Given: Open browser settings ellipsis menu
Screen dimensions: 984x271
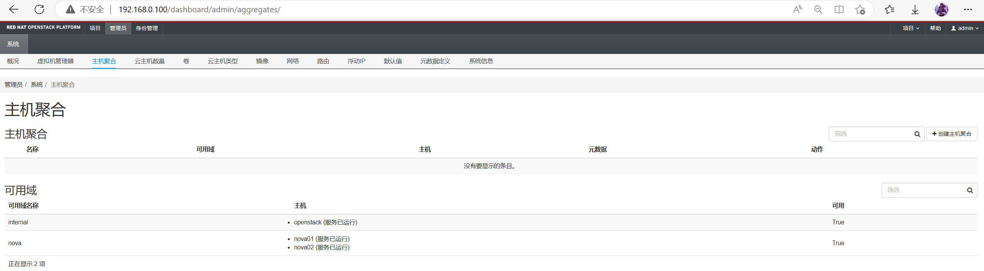Looking at the screenshot, I should pos(968,9).
